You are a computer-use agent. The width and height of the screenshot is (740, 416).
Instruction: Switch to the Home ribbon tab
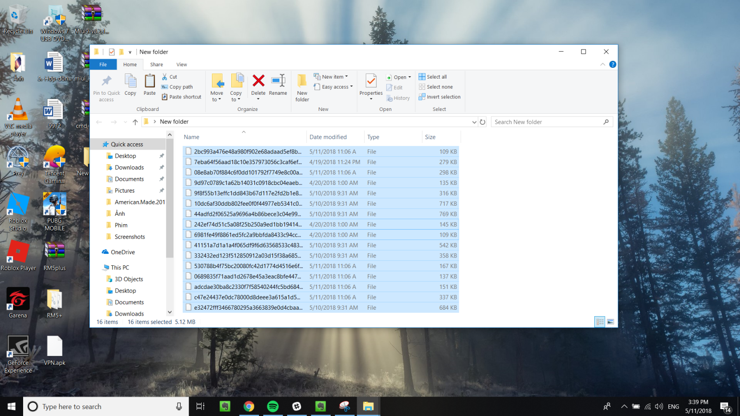[130, 65]
